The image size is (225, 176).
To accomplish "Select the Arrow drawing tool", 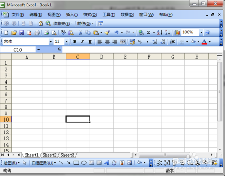I will pyautogui.click(x=69, y=162).
